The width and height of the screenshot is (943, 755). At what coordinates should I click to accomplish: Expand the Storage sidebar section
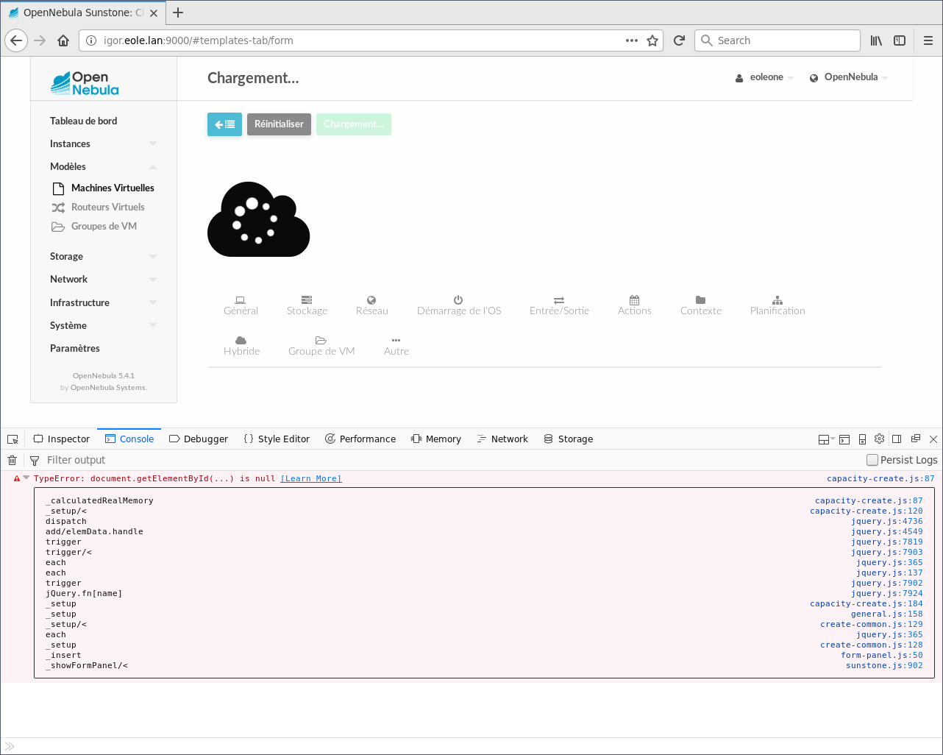pos(153,256)
